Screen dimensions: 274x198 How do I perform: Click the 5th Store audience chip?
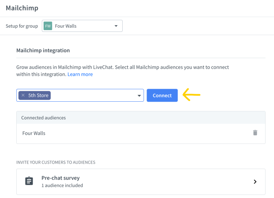[38, 95]
